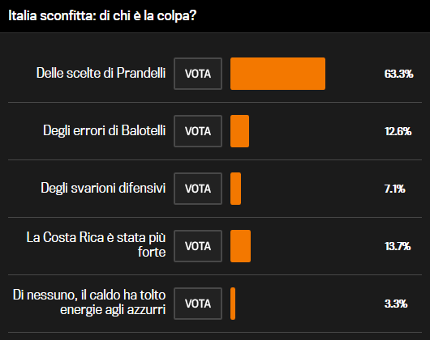Vote for Degli errori di Balotelli
The height and width of the screenshot is (340, 430).
point(198,131)
